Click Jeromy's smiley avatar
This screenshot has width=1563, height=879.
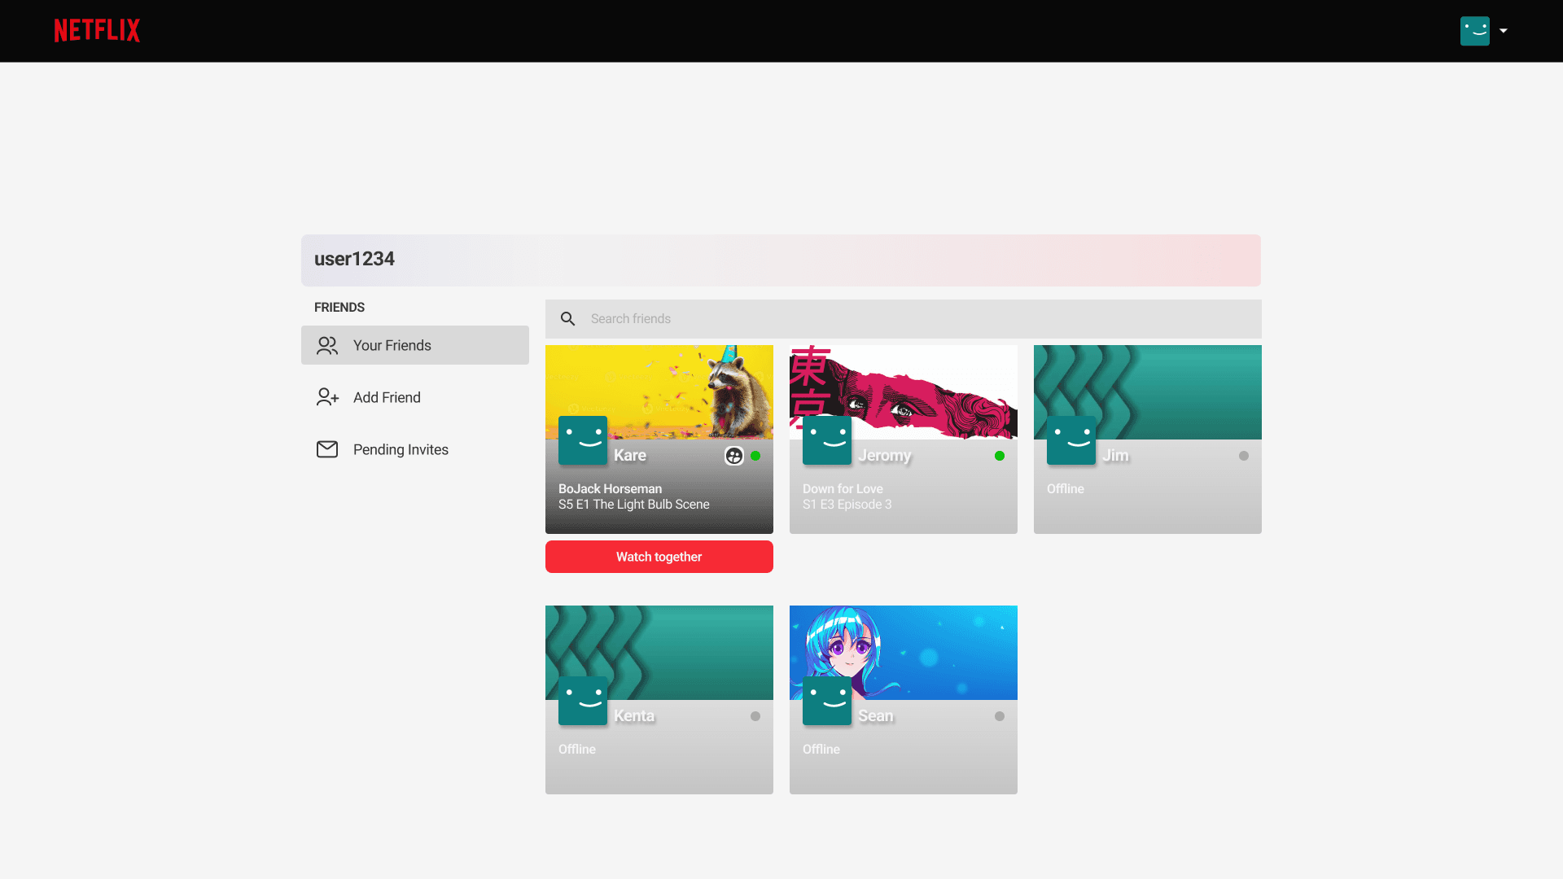point(827,440)
